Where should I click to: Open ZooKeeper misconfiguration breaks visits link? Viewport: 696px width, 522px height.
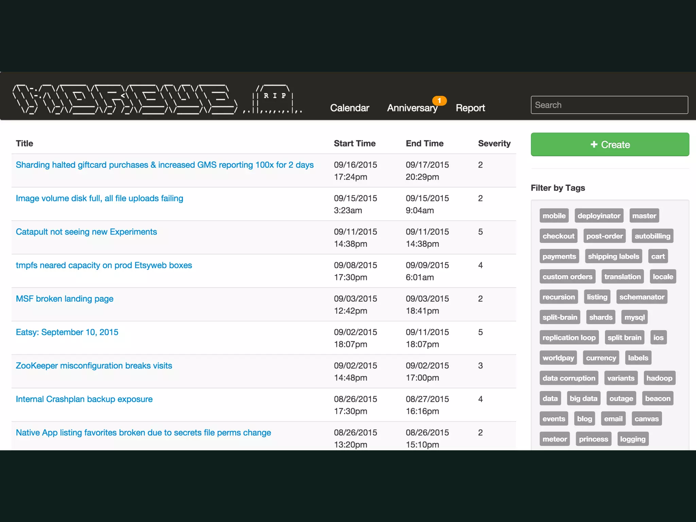tap(94, 366)
